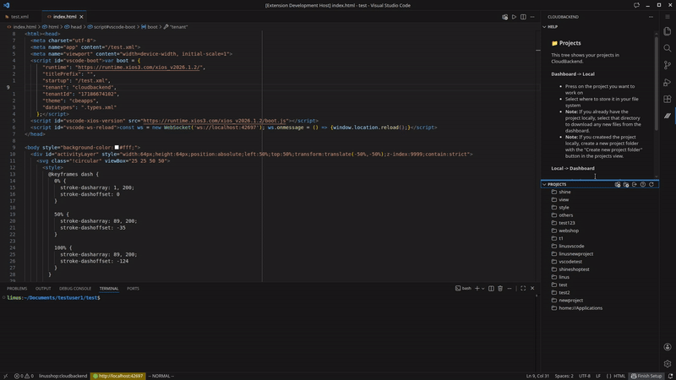Click the Run play icon in editor toolbar
Screen dimensions: 676x380
tap(514, 17)
